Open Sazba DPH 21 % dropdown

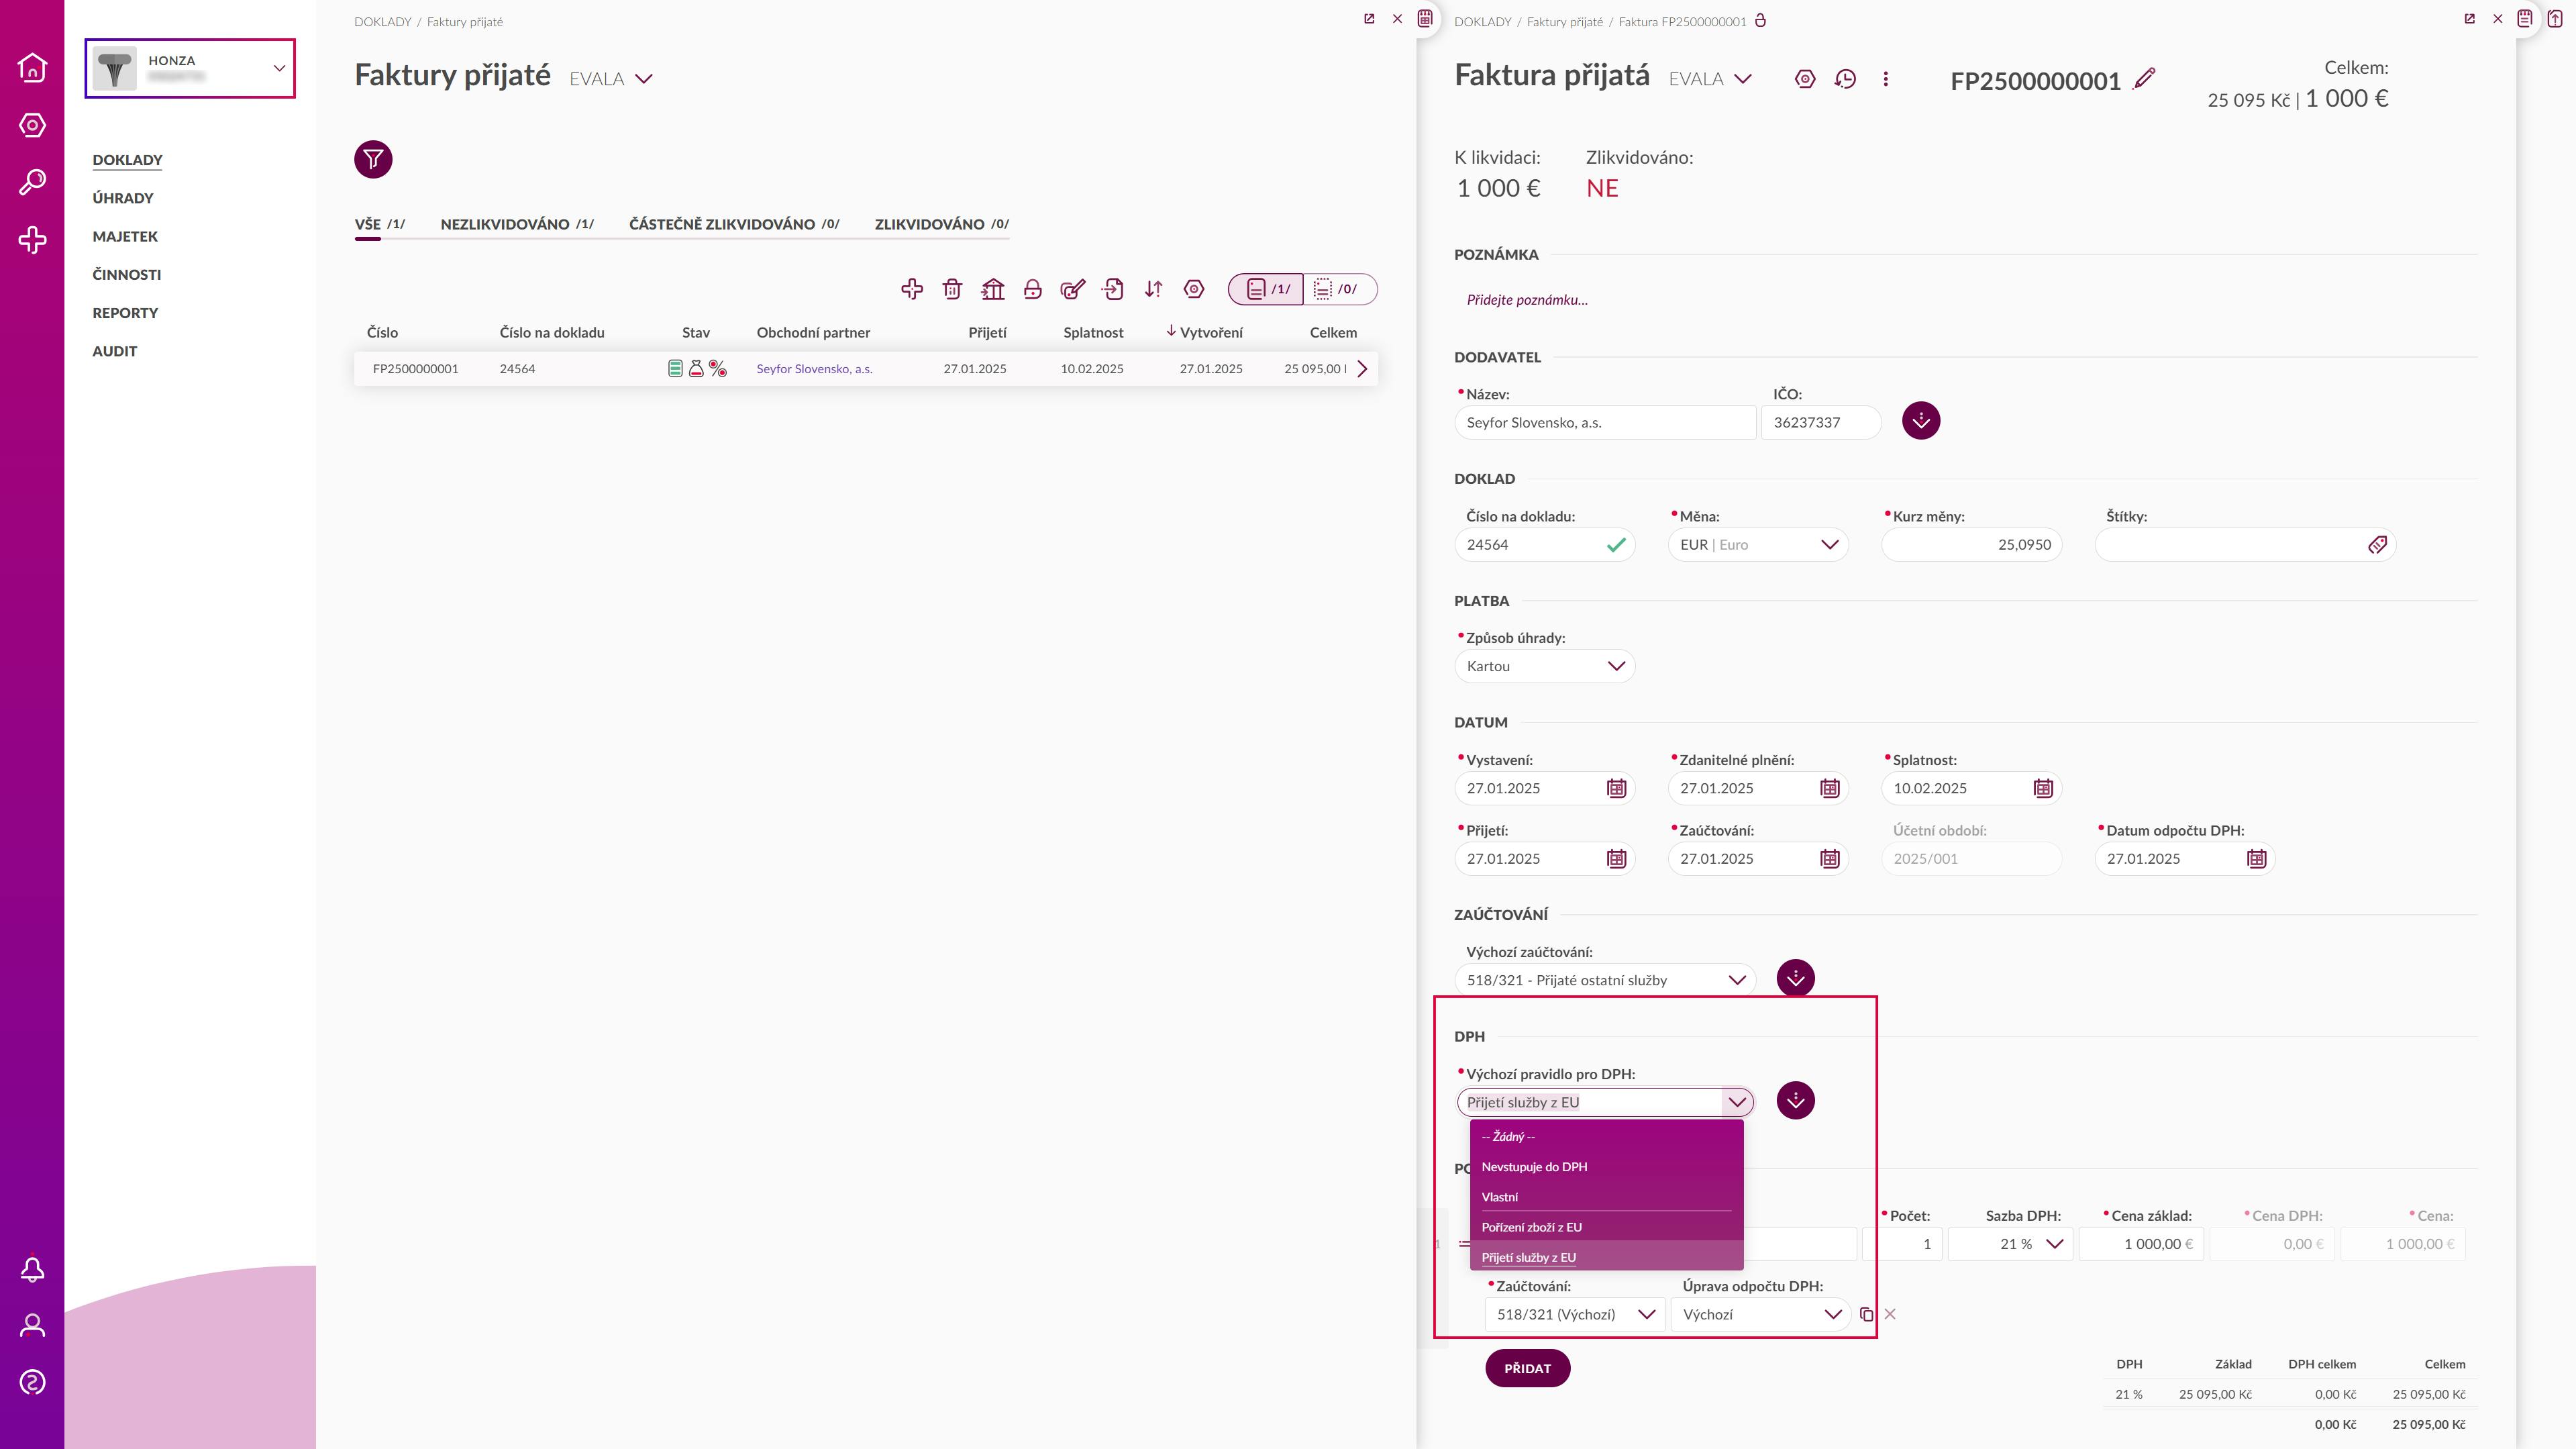2010,1244
